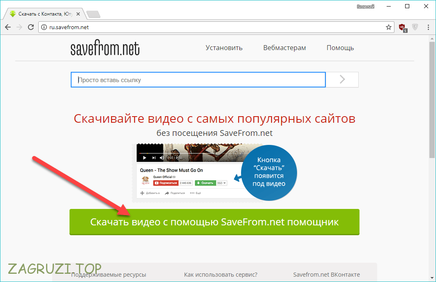
Task: Click the vertical scrollbar thumb
Action: (x=432, y=100)
